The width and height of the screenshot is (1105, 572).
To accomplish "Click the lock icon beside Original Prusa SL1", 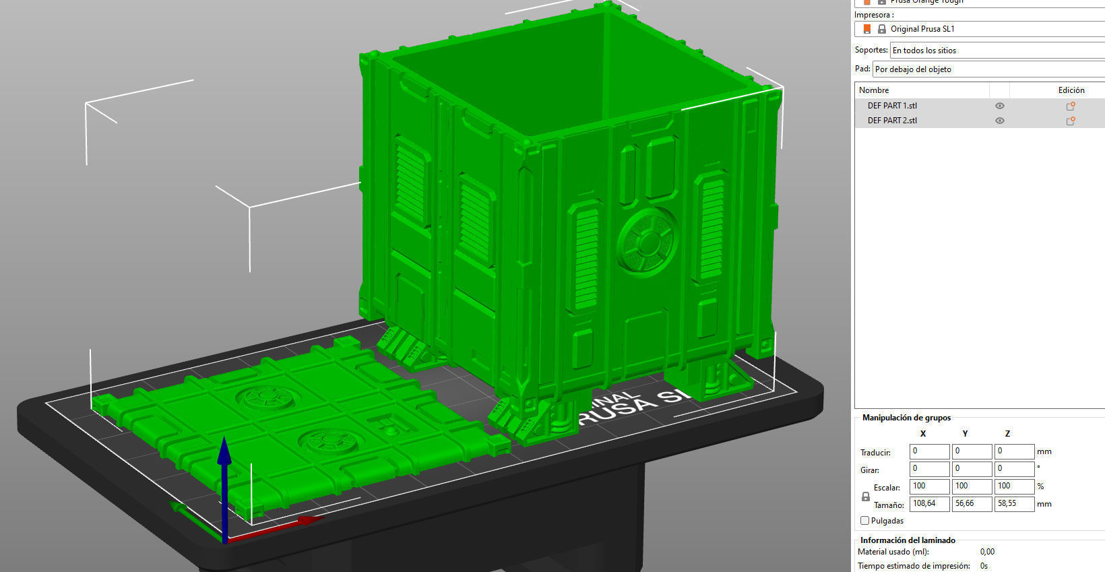I will pyautogui.click(x=881, y=29).
